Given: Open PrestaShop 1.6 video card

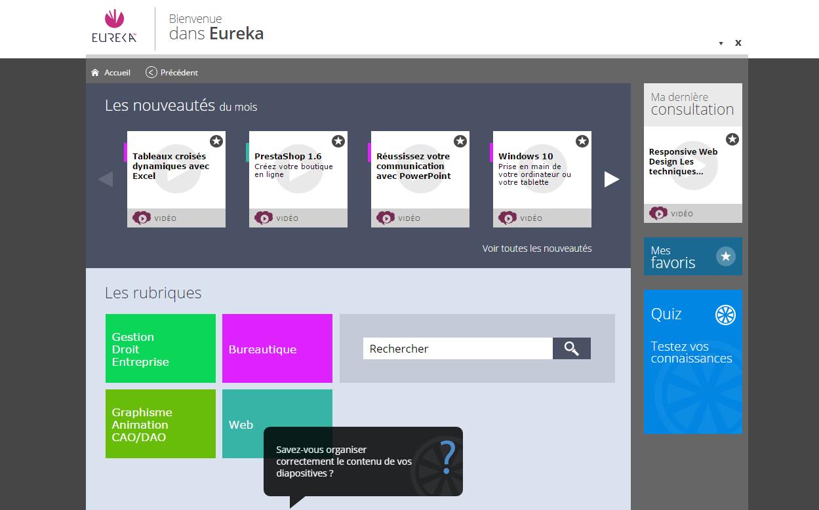Looking at the screenshot, I should pos(298,179).
